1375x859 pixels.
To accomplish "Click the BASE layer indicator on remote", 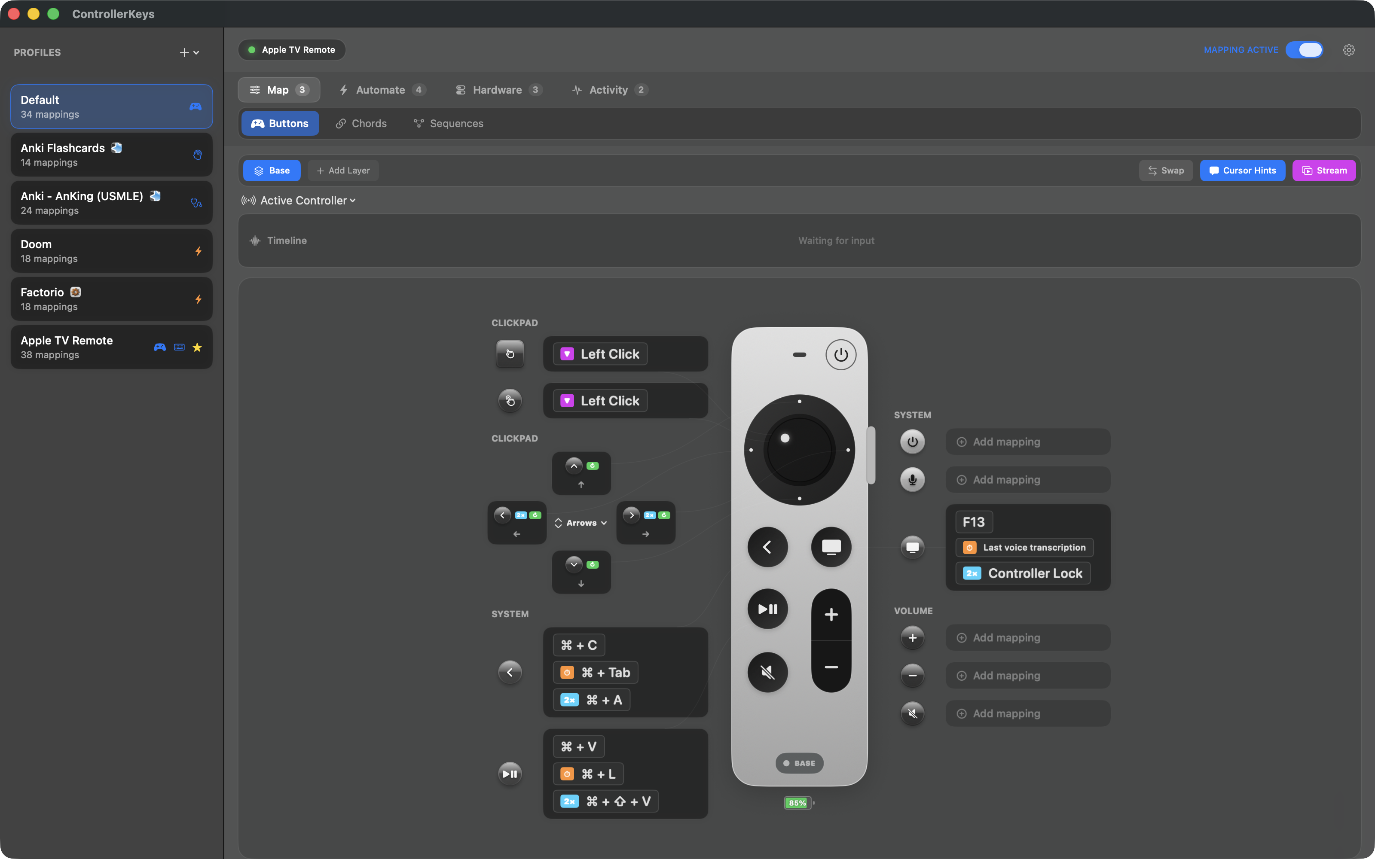I will (x=799, y=763).
